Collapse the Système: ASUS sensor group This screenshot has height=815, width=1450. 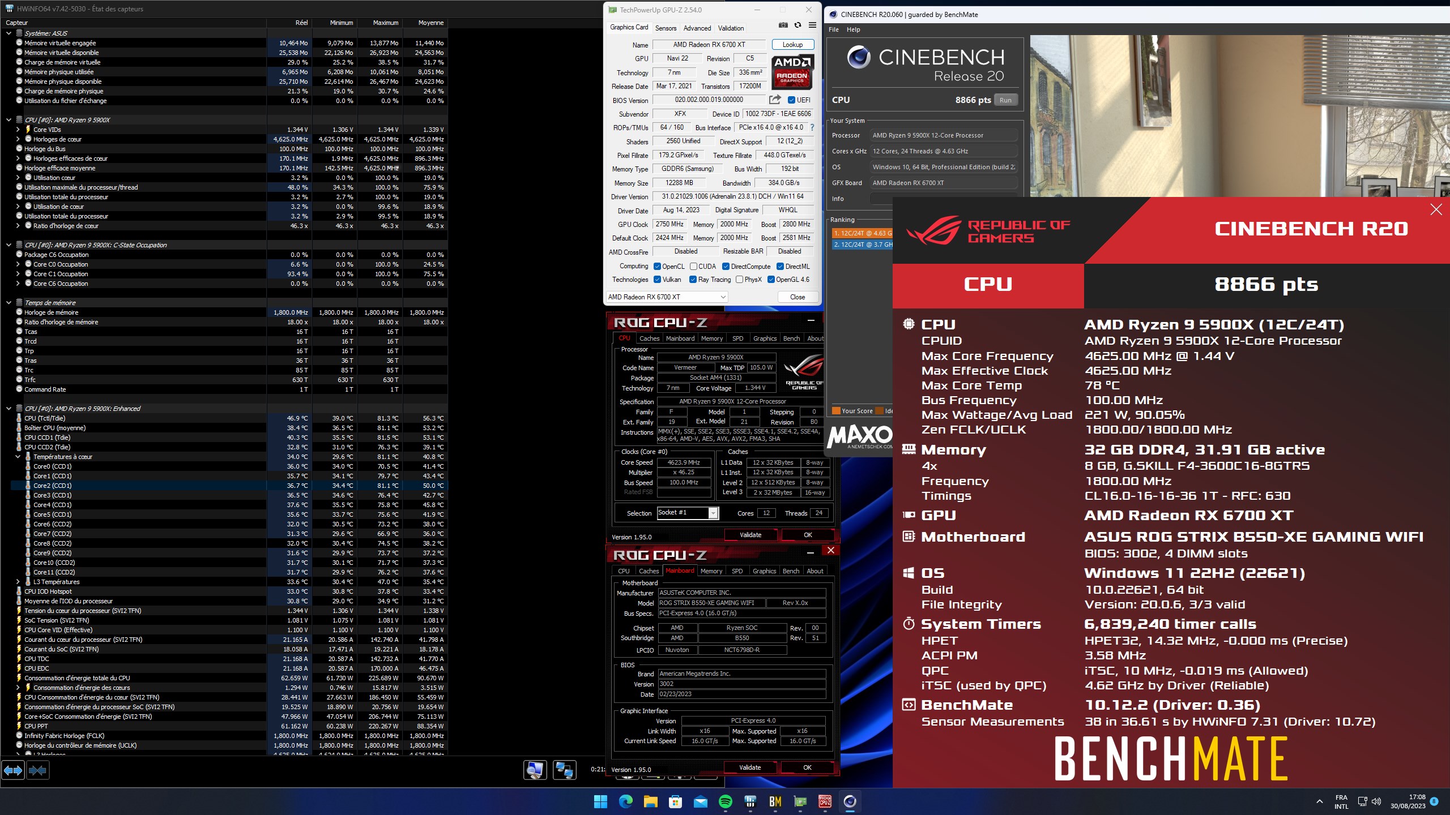8,33
